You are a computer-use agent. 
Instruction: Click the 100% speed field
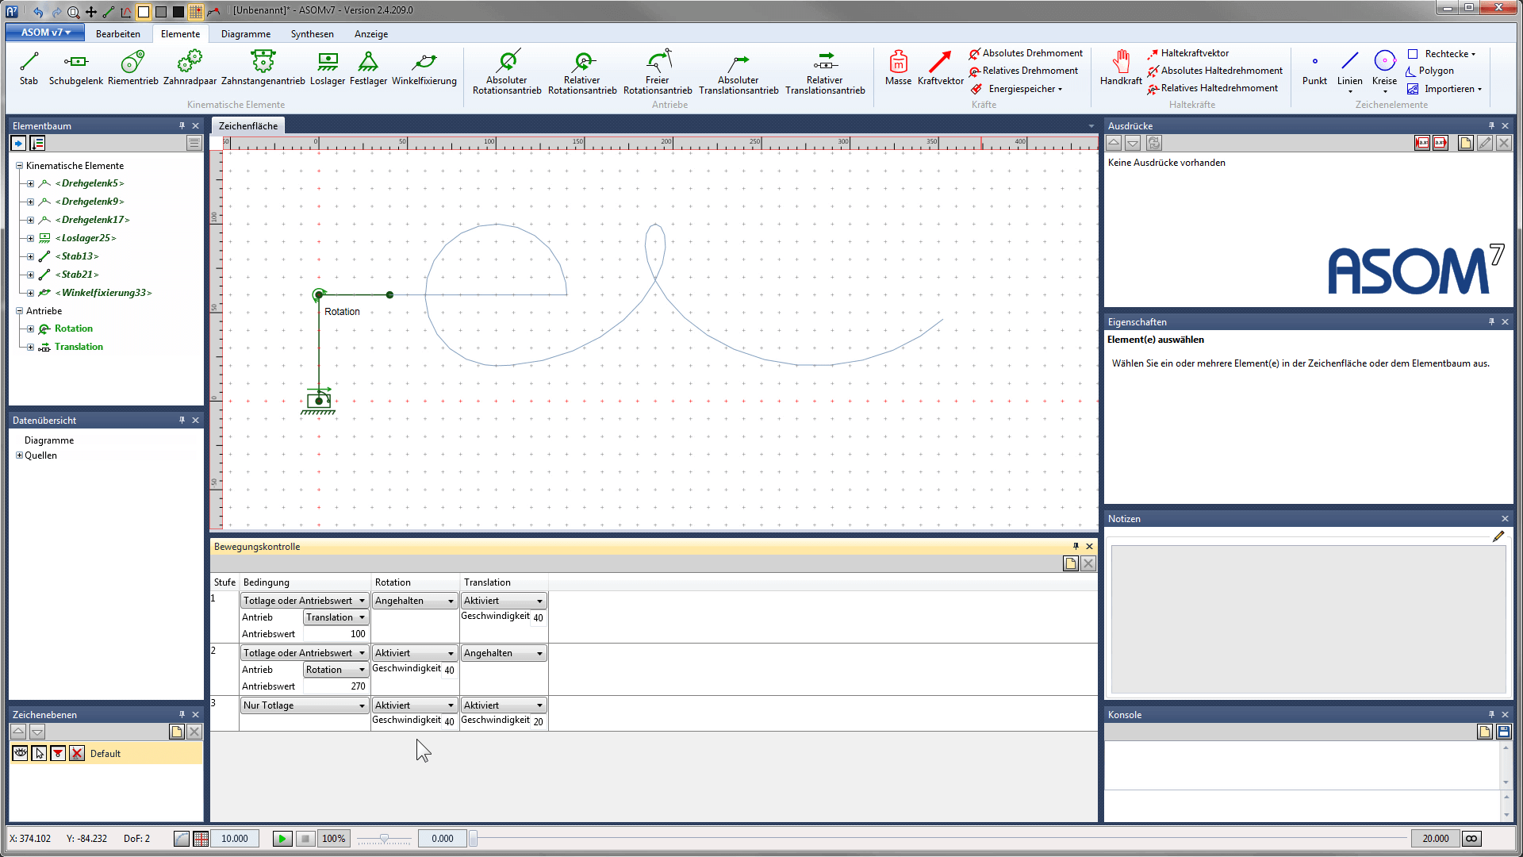pos(334,839)
